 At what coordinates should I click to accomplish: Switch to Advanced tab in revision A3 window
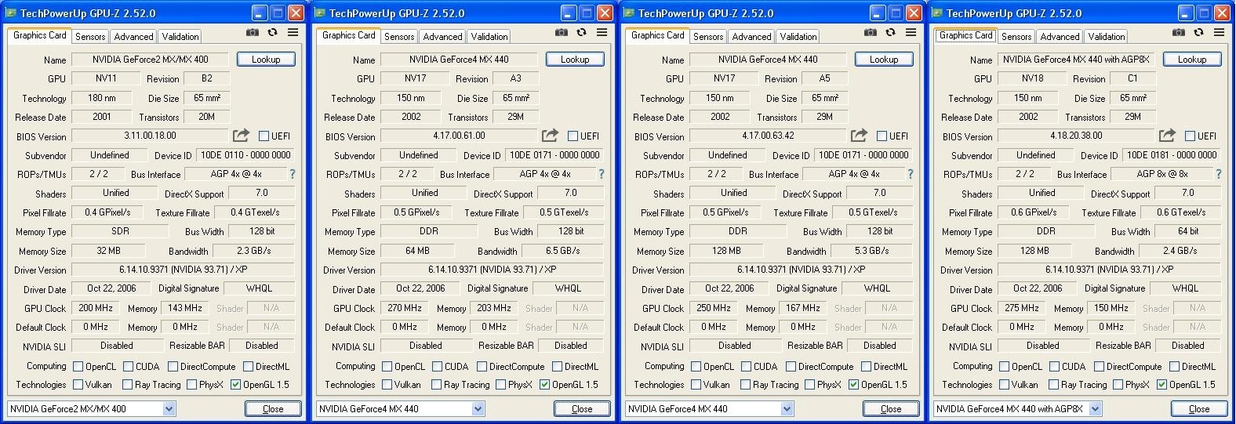point(442,37)
